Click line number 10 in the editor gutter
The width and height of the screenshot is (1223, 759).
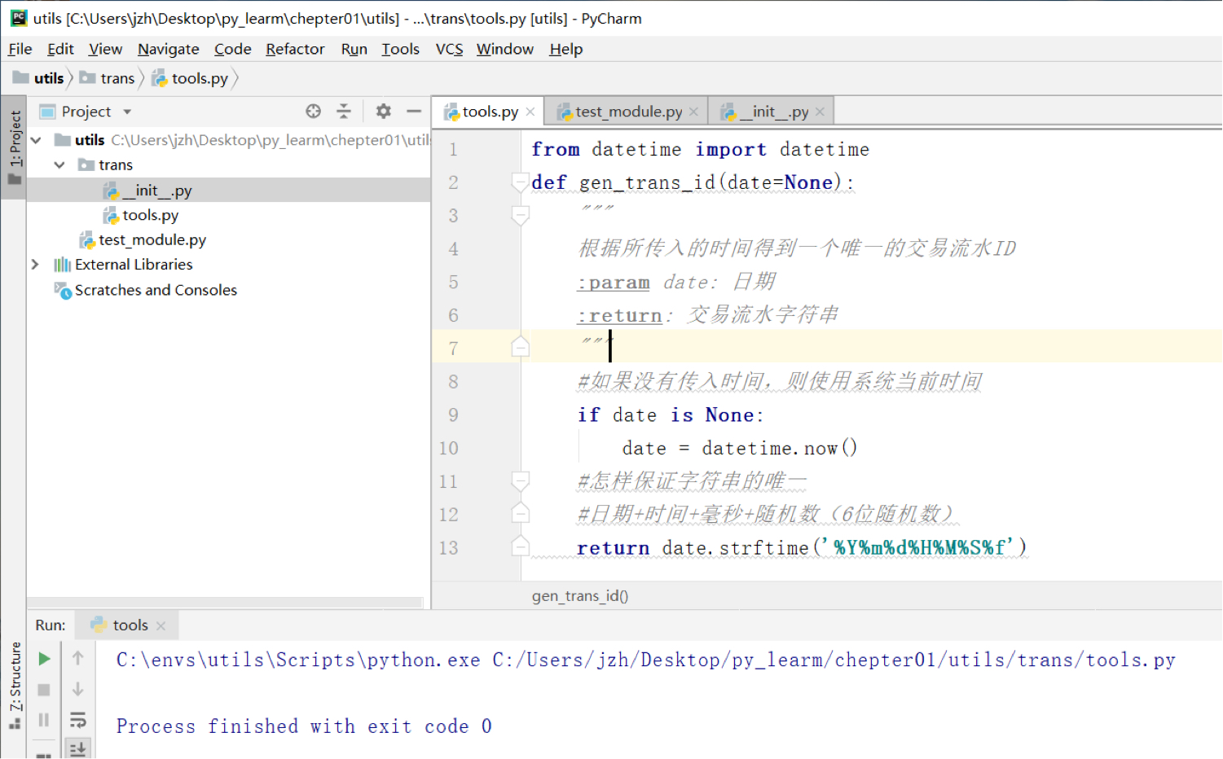coord(448,448)
